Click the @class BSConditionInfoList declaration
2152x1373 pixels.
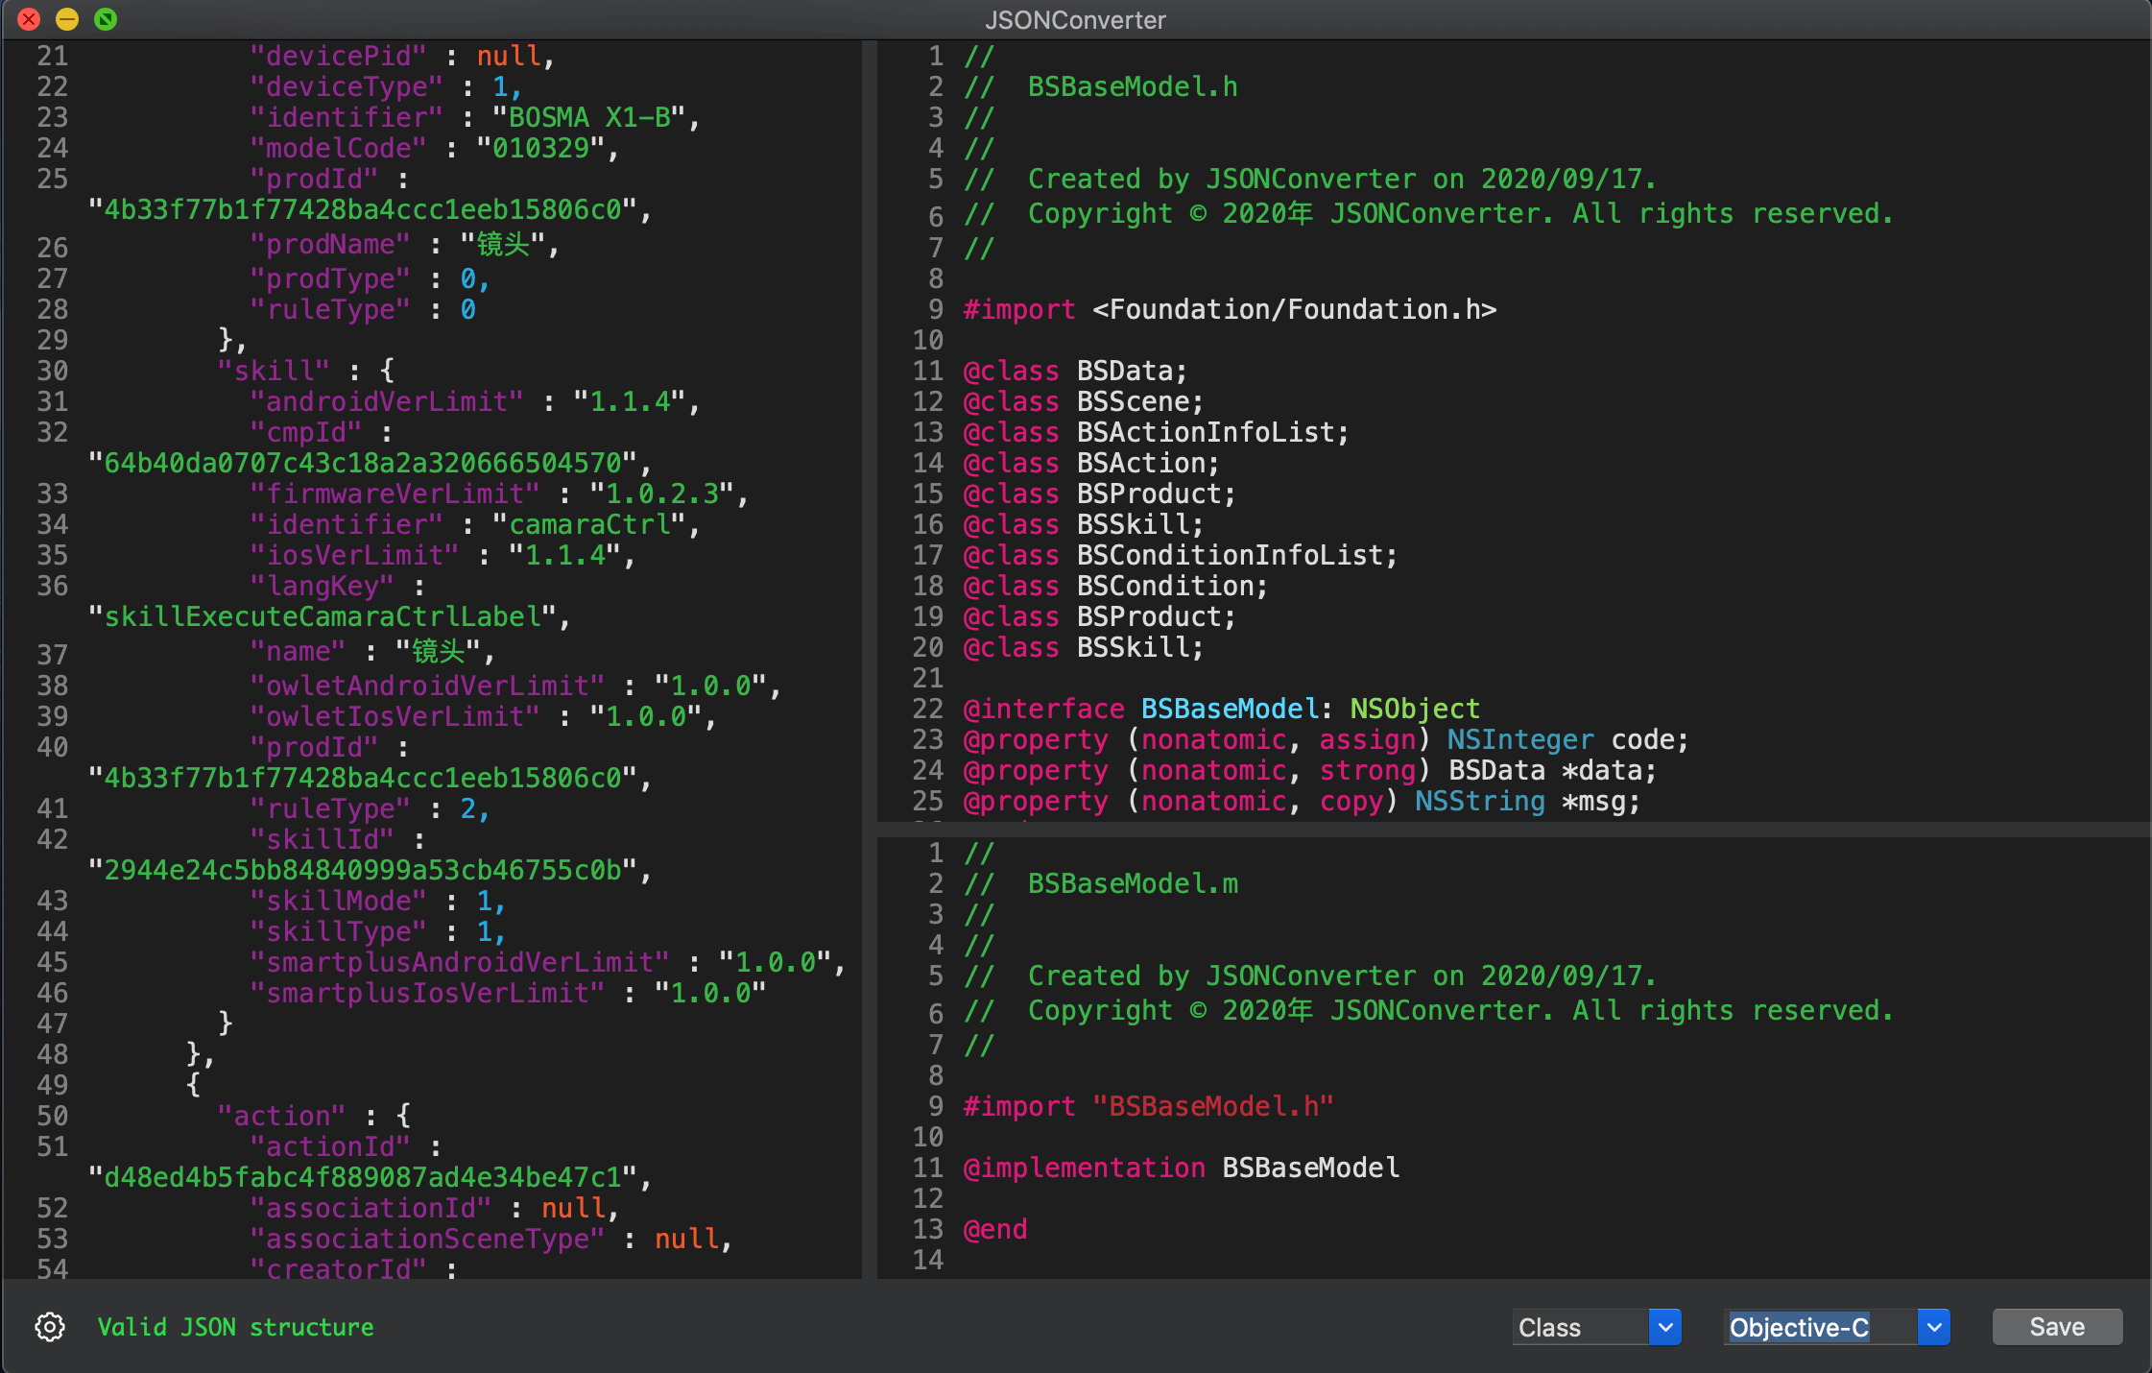[x=1181, y=555]
